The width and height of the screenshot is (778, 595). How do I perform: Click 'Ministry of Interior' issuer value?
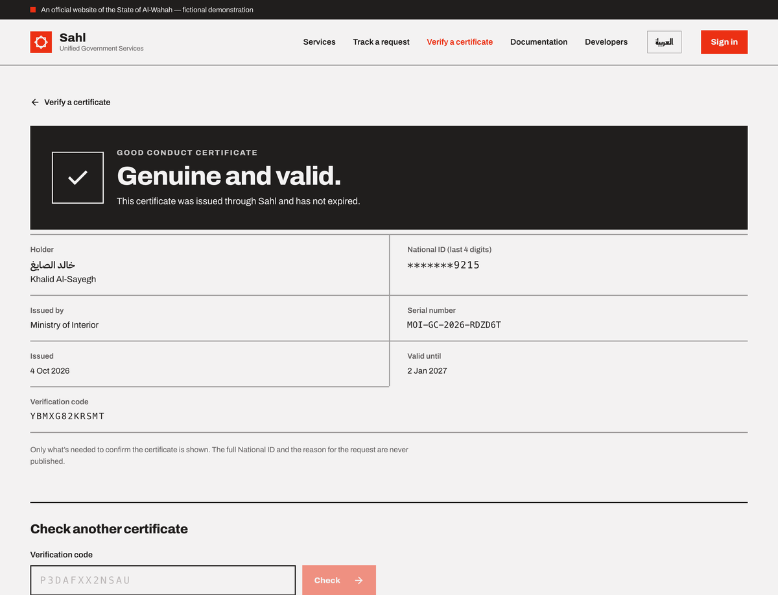tap(64, 325)
